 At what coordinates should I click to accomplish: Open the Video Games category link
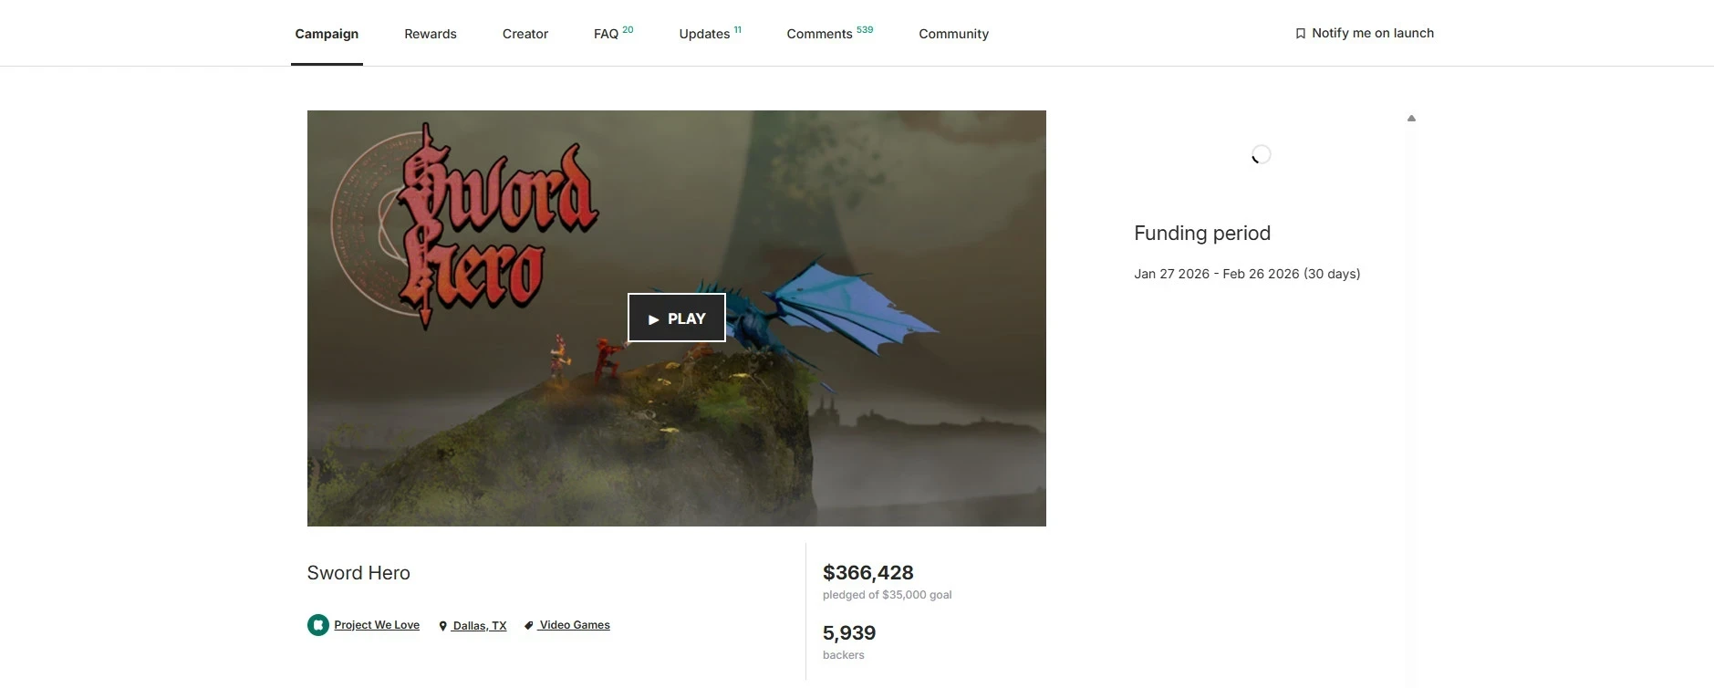pyautogui.click(x=574, y=625)
